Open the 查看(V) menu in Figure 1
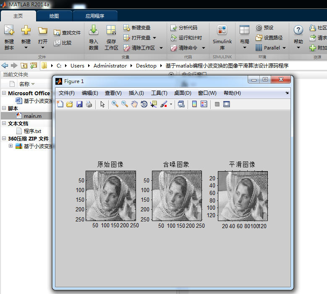Viewport: 327px width, 294px height. (113, 93)
